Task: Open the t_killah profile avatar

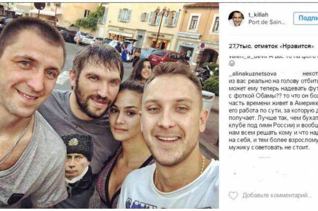Action: (236, 19)
